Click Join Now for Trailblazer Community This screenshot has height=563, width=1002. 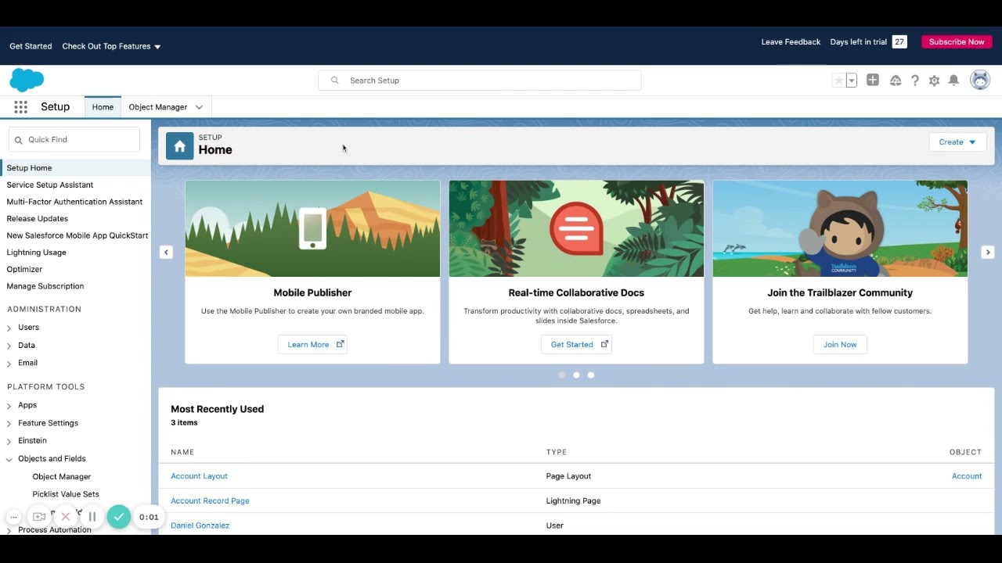840,345
